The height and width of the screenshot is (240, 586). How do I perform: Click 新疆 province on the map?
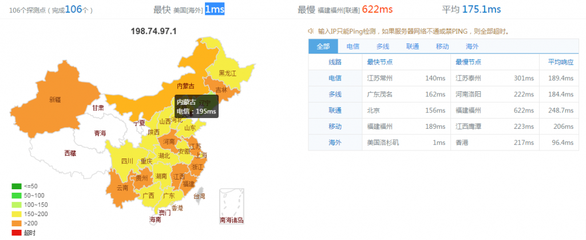[54, 99]
